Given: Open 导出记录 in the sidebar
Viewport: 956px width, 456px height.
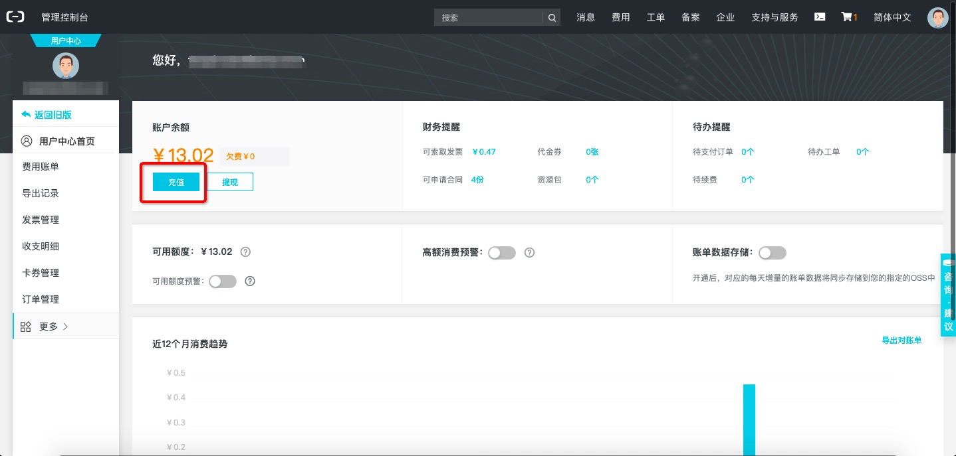Looking at the screenshot, I should pos(41,193).
